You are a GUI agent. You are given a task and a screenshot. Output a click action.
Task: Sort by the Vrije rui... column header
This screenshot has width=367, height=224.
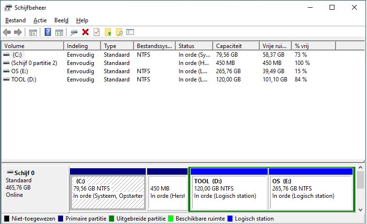pos(275,46)
